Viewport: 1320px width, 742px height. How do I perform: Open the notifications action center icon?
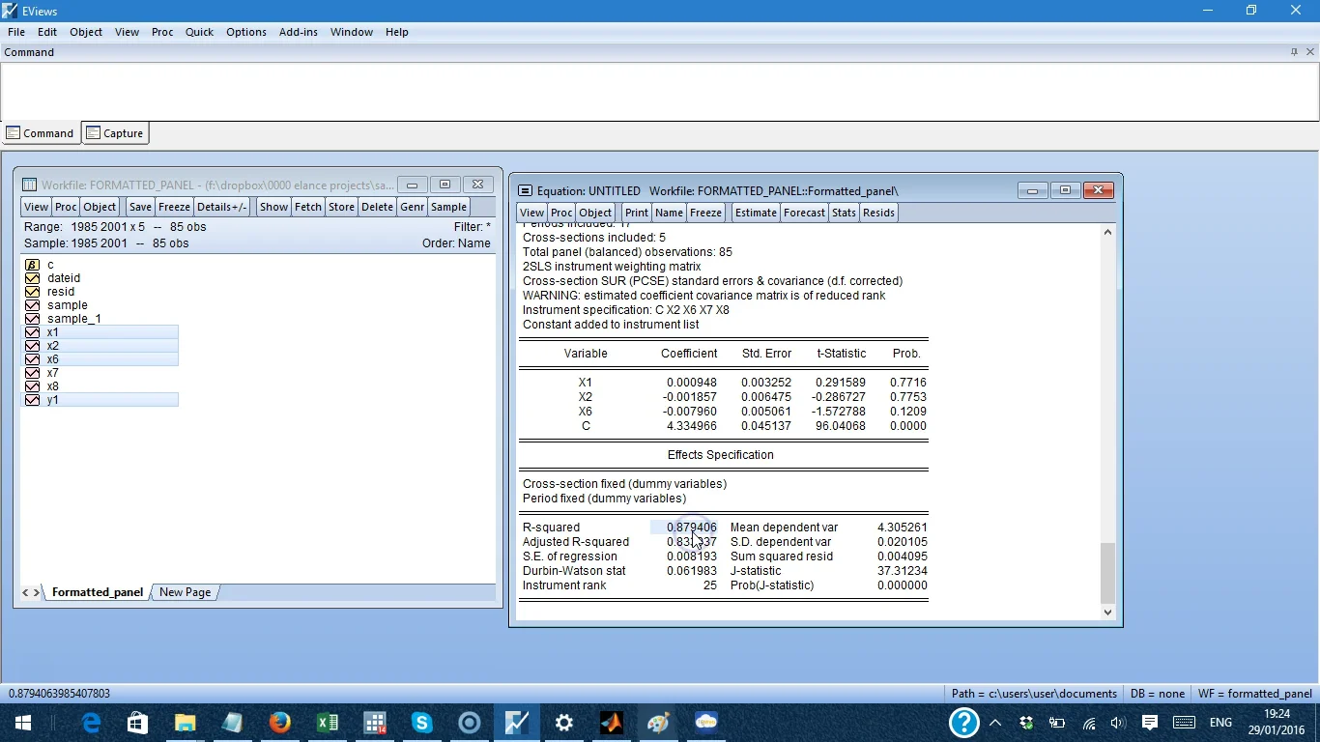1150,723
